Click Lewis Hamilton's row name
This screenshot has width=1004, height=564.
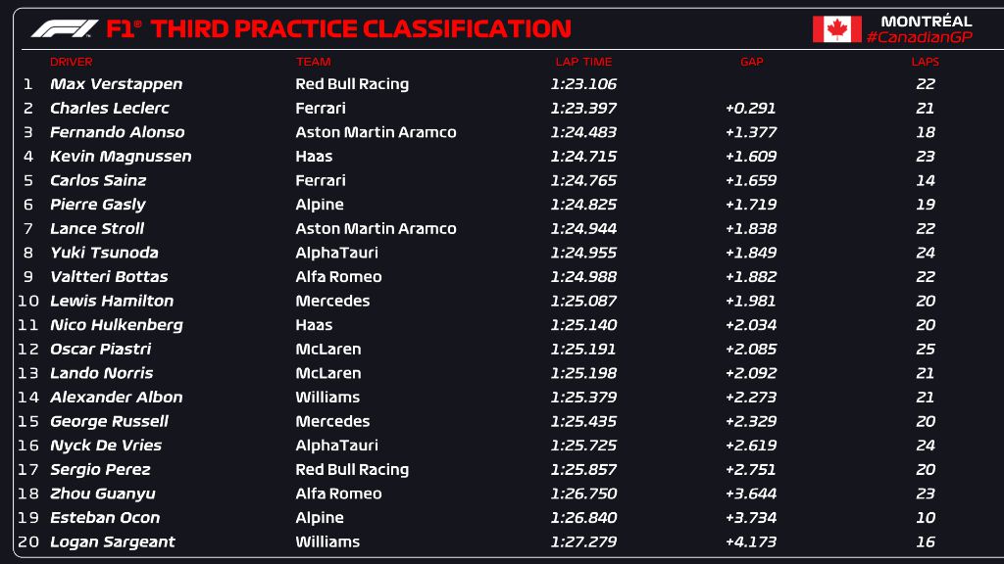[x=112, y=301]
